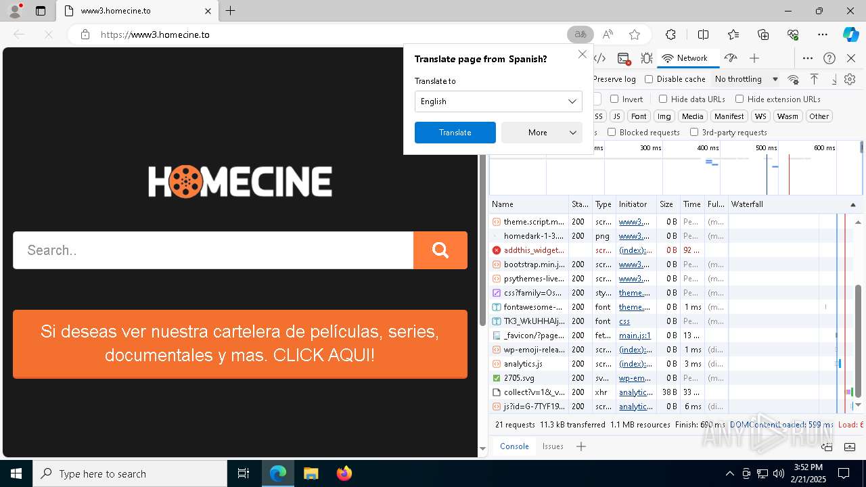The image size is (866, 487).
Task: Filter requests by Manifest type
Action: click(x=729, y=116)
